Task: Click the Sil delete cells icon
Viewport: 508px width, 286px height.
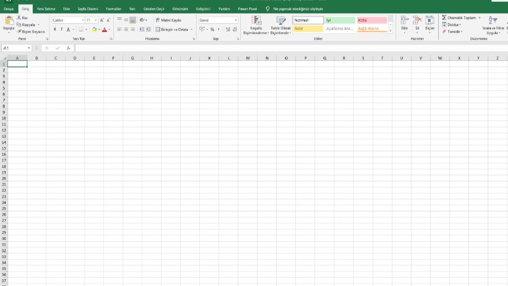Action: [417, 21]
